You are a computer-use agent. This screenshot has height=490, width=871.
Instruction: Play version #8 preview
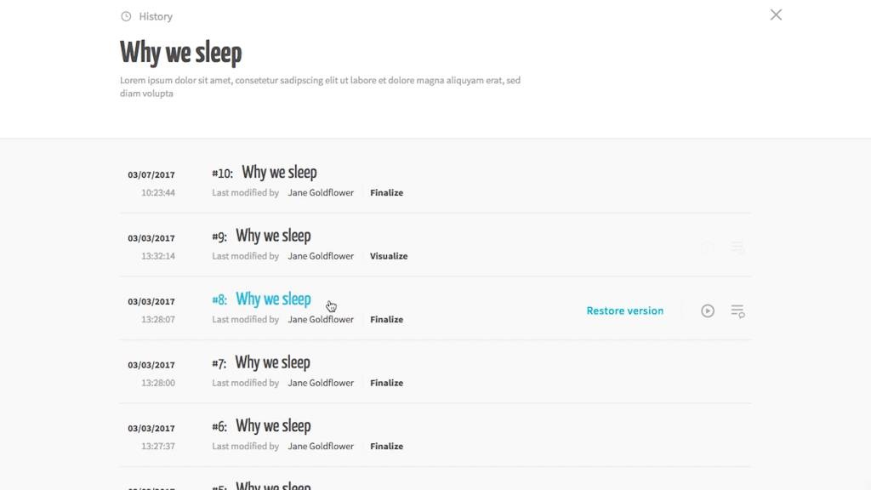(x=708, y=311)
